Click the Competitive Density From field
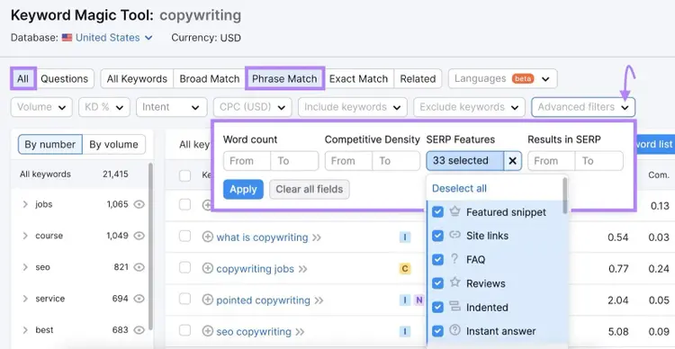 [348, 161]
